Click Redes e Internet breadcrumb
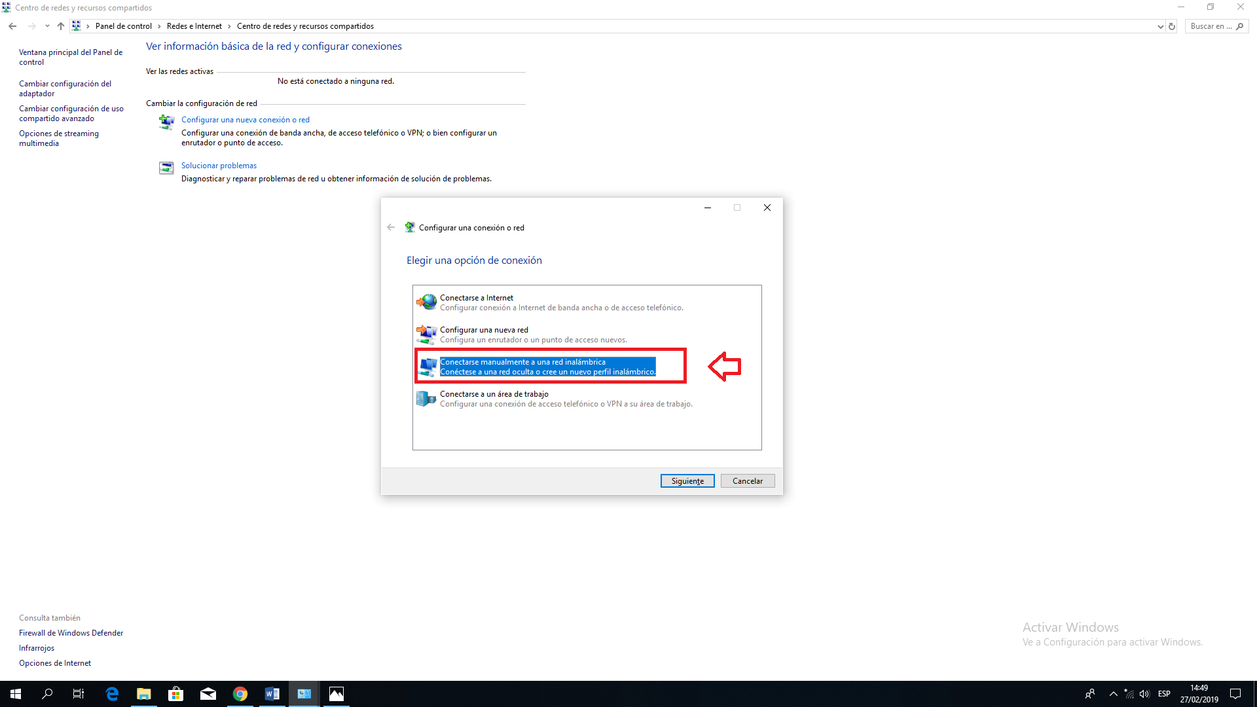This screenshot has width=1257, height=707. (x=194, y=26)
